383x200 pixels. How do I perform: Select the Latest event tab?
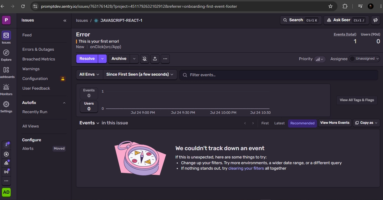pos(279,123)
